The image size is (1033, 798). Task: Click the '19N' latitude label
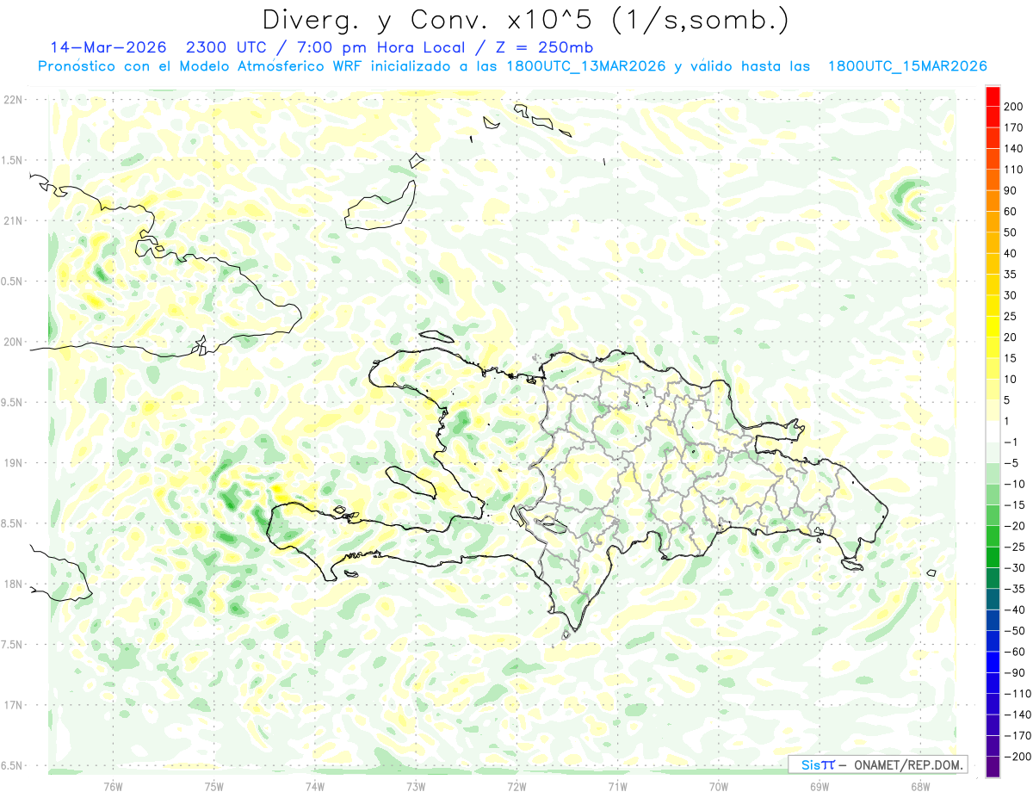(14, 463)
